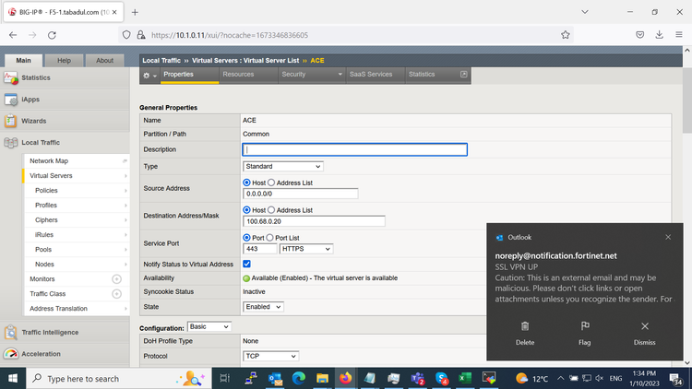Click the iApps sidebar icon
The height and width of the screenshot is (389, 692).
pyautogui.click(x=11, y=100)
